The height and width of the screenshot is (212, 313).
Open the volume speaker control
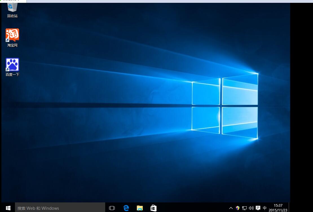coord(251,208)
